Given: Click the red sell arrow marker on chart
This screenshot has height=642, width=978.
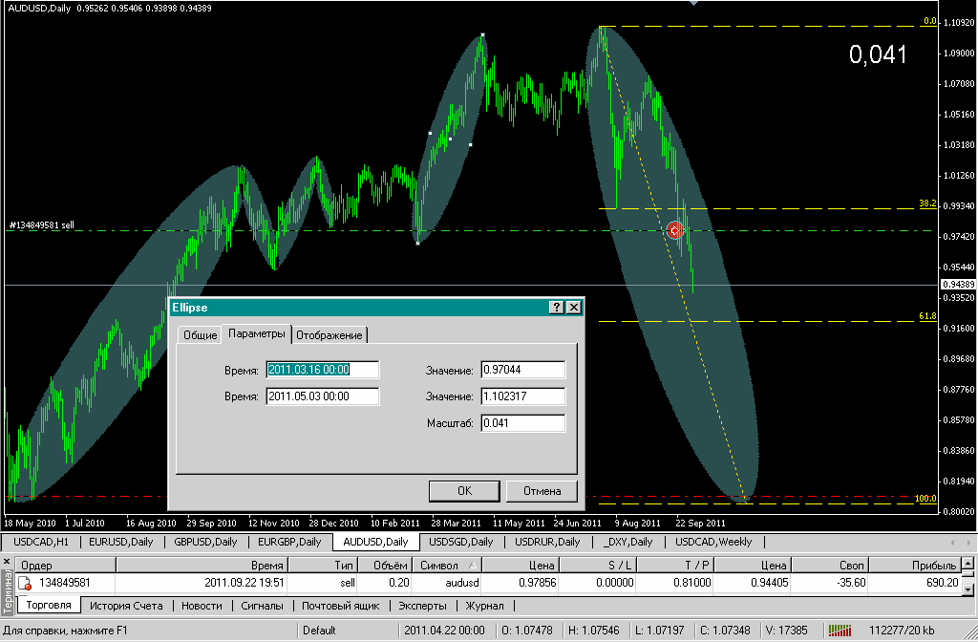Looking at the screenshot, I should [x=675, y=230].
